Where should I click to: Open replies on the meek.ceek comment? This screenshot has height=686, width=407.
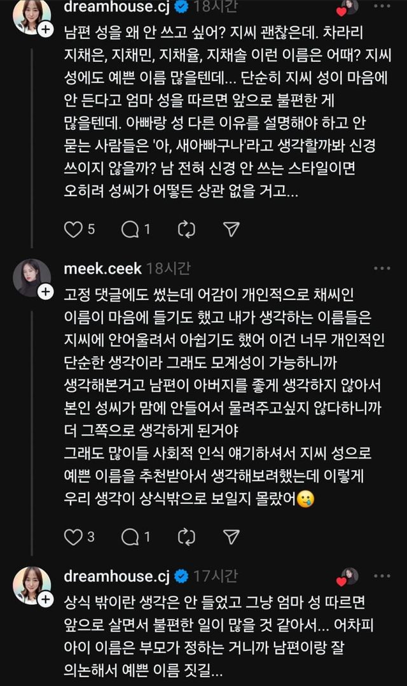point(130,537)
